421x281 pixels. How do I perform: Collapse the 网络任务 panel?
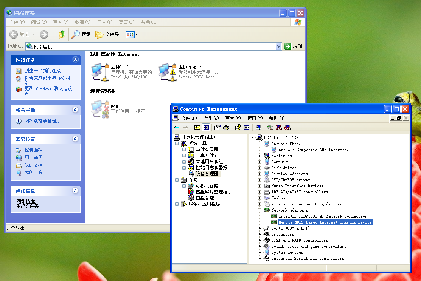(75, 60)
